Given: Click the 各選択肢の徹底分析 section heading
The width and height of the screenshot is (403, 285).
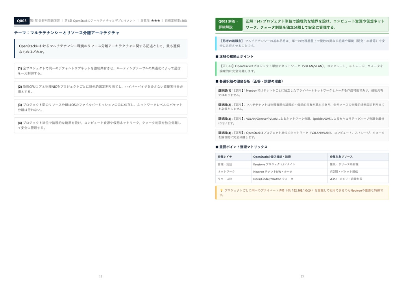Looking at the screenshot, I should 249,81.
